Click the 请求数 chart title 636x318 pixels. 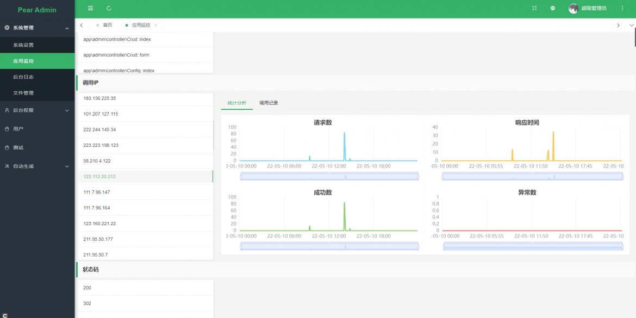323,122
